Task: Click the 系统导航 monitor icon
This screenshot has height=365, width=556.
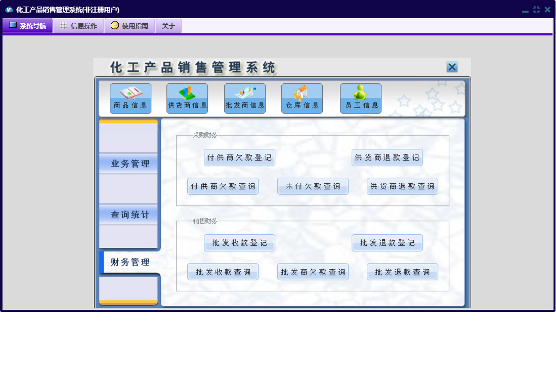Action: click(x=13, y=25)
